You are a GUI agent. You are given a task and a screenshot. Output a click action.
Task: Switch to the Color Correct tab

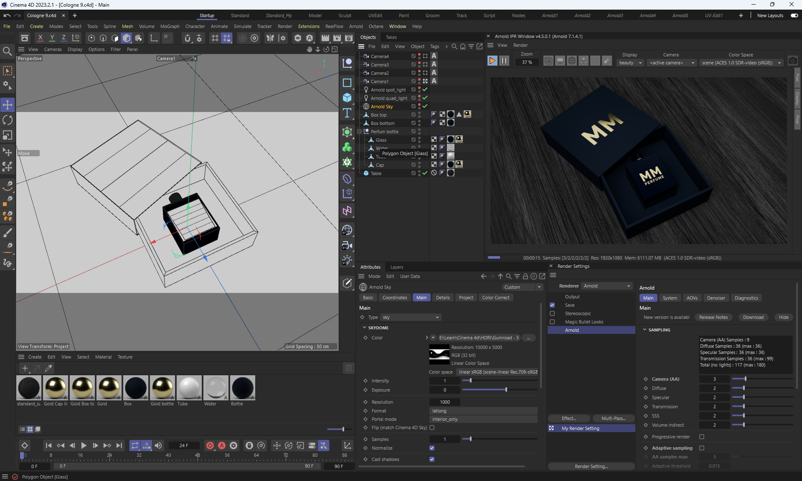coord(495,298)
